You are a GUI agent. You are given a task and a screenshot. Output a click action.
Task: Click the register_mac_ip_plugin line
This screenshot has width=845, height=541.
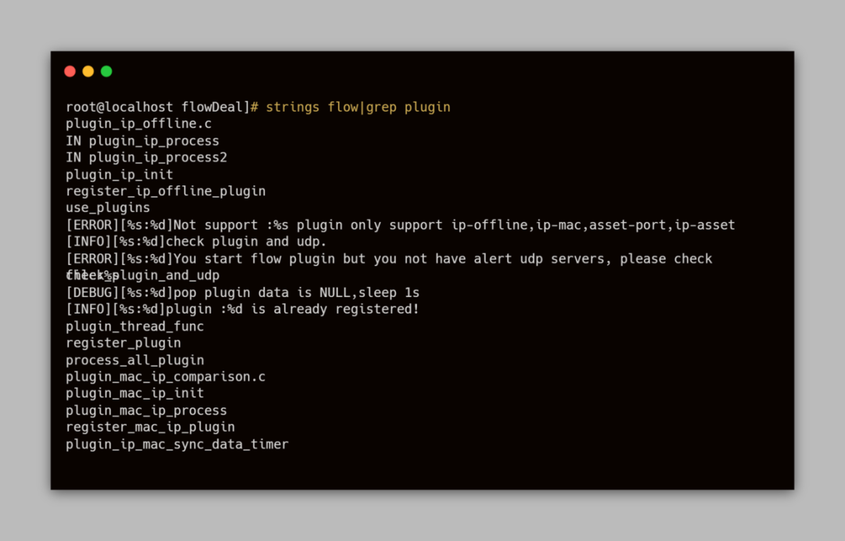150,427
